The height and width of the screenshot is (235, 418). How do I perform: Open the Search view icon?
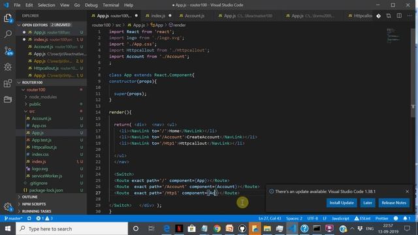(8, 34)
